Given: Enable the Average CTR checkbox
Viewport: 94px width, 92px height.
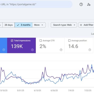Looking at the screenshot, I should pos(41,41).
